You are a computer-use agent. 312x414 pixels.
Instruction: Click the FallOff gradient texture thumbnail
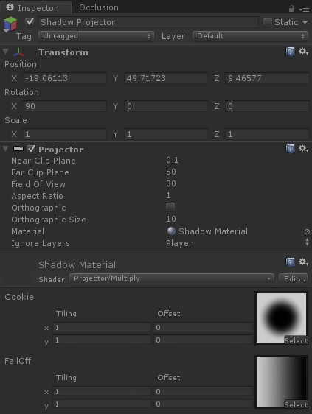(281, 382)
